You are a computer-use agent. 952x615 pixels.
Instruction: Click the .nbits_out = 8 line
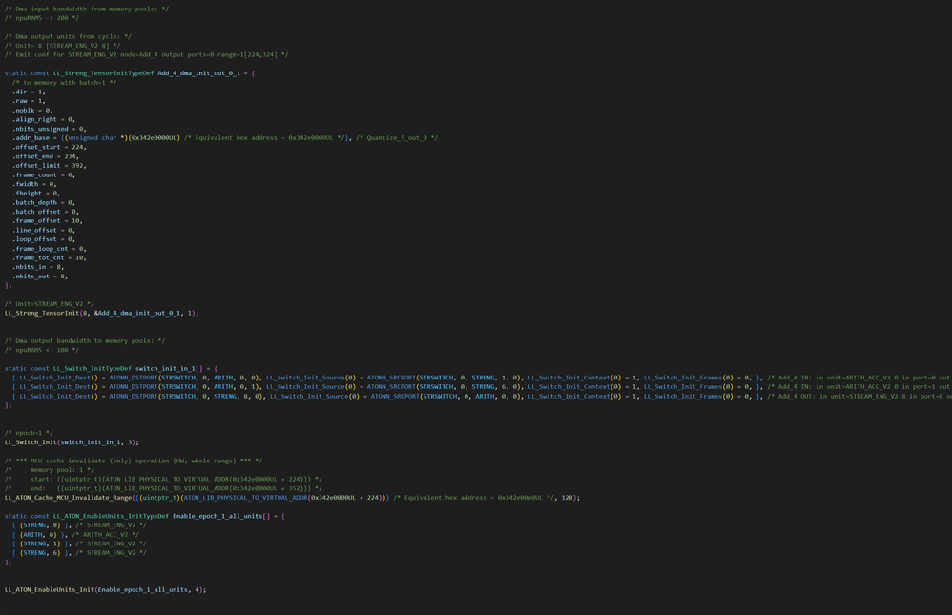[39, 277]
